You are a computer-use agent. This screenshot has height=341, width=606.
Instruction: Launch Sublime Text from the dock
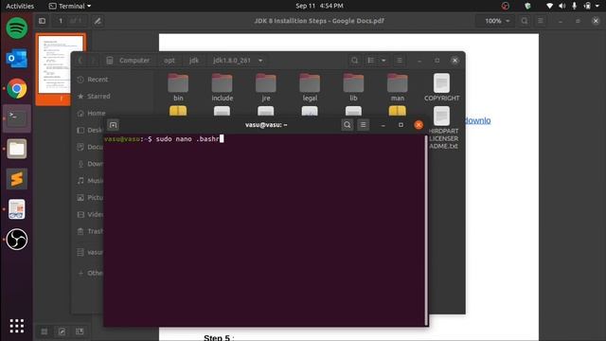pos(17,179)
